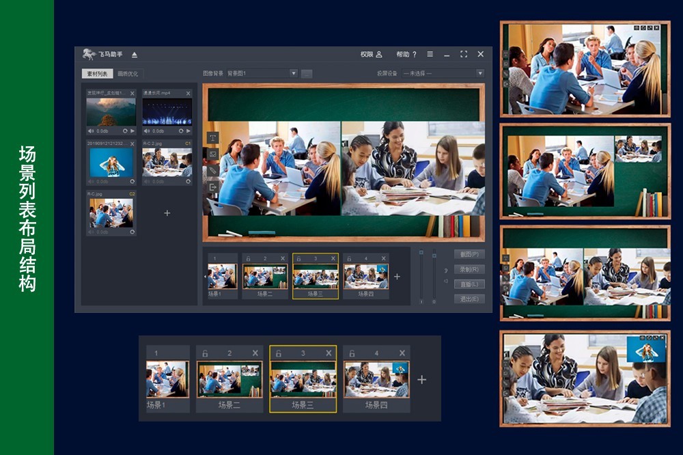683x455 pixels.
Task: Toggle loop on the 漫漫长河.mp4 material
Action: coord(180,130)
